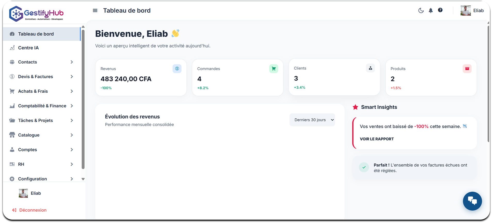
Task: Open the Derniers 30 jours dropdown
Action: coord(312,120)
